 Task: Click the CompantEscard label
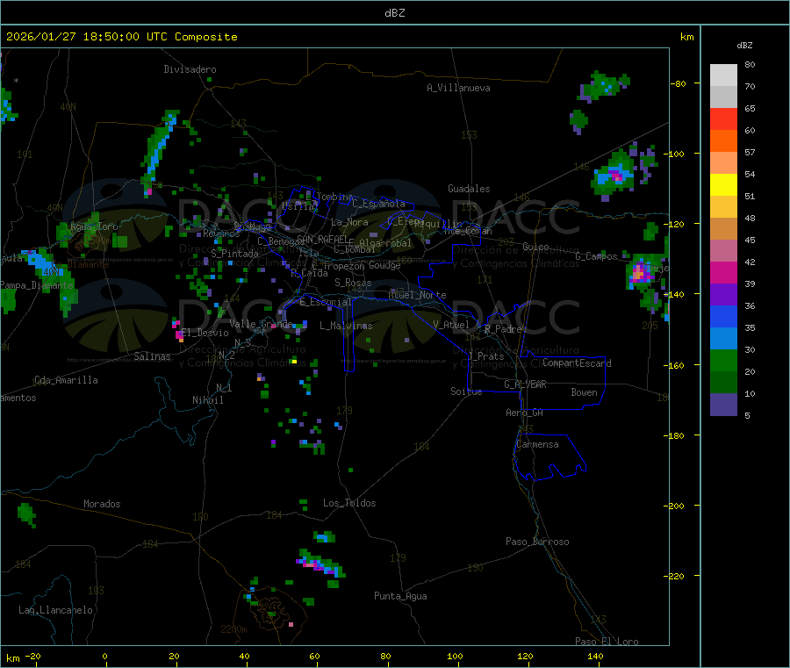pyautogui.click(x=577, y=363)
